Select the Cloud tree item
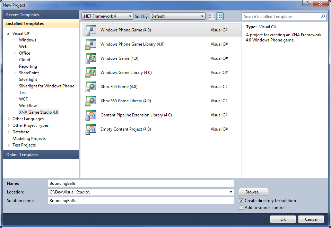This screenshot has height=228, width=331. [25, 60]
